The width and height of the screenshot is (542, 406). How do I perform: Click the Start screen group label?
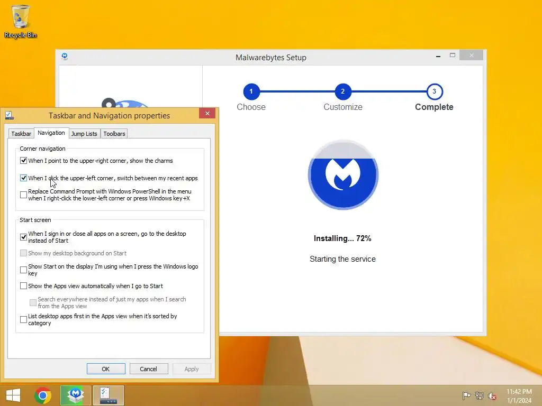[x=35, y=220]
